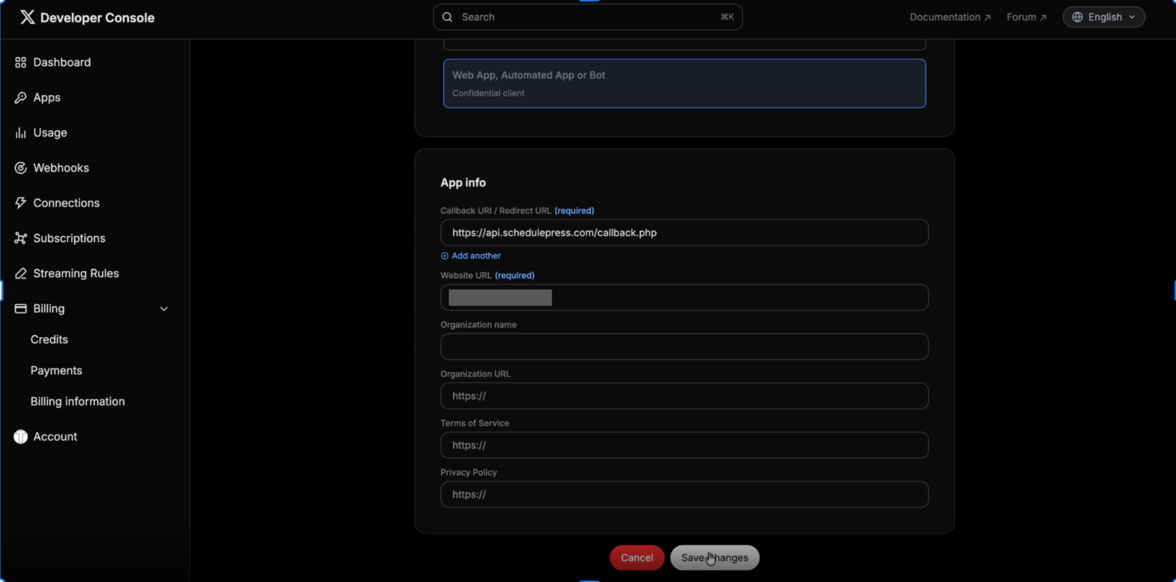Click the Terms of Service input field

pos(684,445)
